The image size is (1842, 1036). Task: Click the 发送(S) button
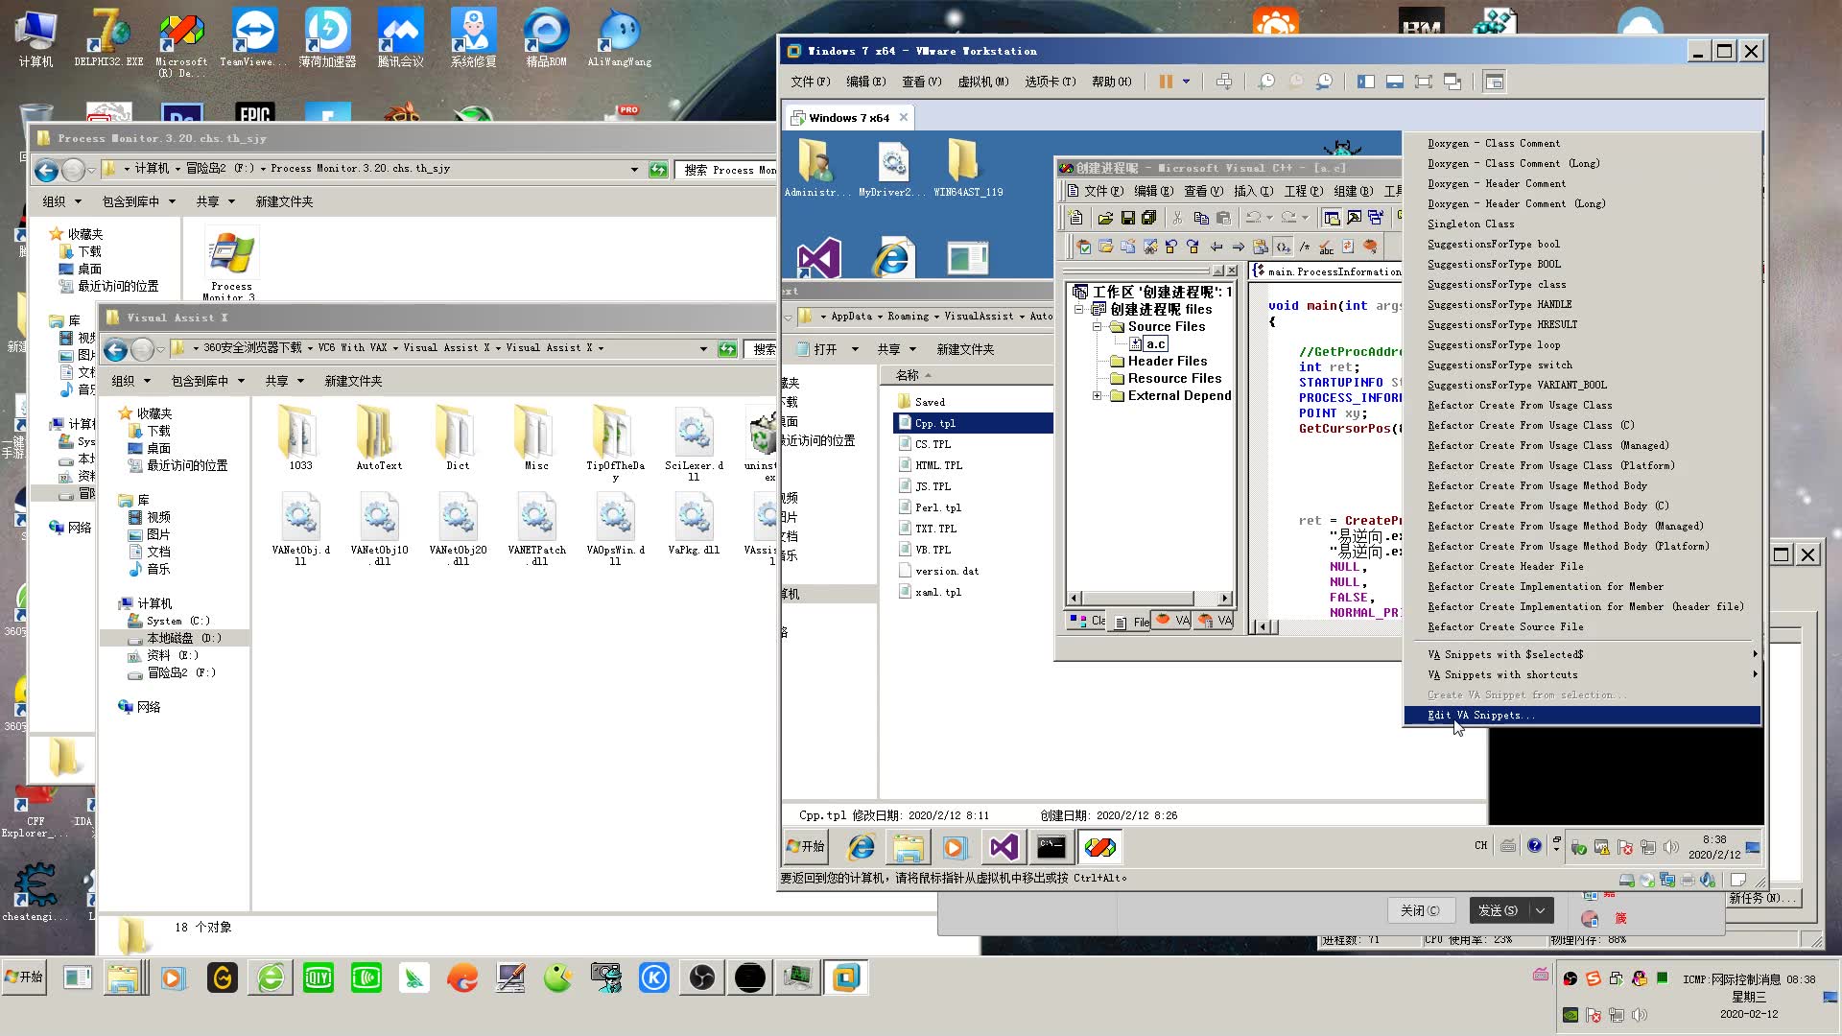pyautogui.click(x=1499, y=910)
